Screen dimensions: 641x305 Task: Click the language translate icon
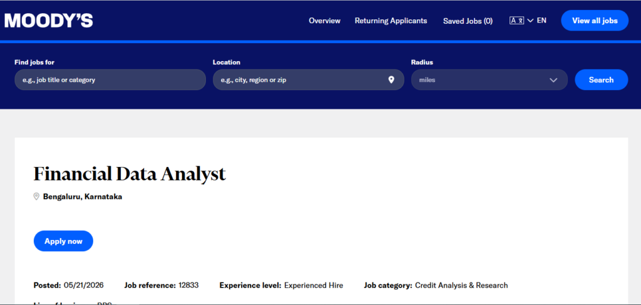[516, 21]
